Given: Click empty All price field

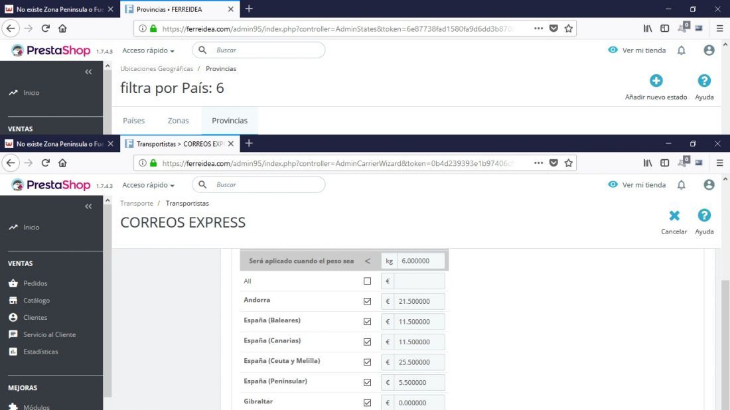Looking at the screenshot, I should click(419, 281).
